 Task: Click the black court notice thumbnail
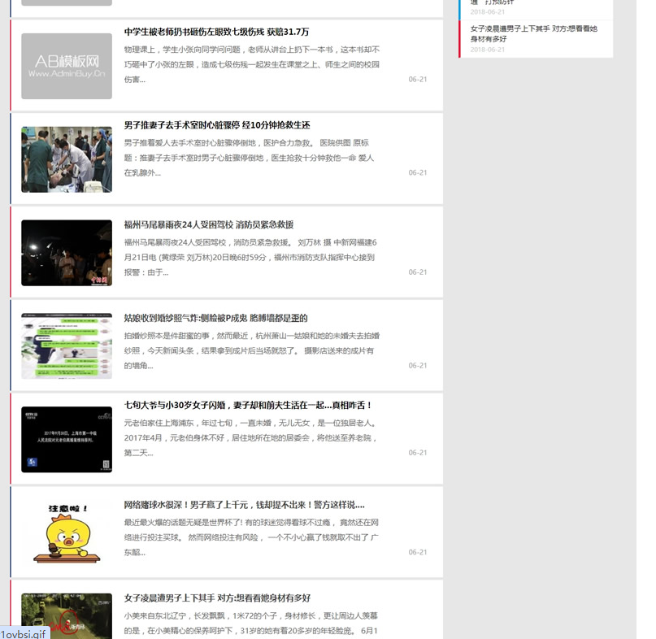67,440
